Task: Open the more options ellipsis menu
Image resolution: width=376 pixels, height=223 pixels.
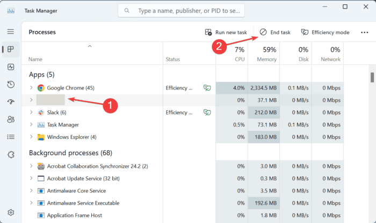Action: tap(365, 32)
